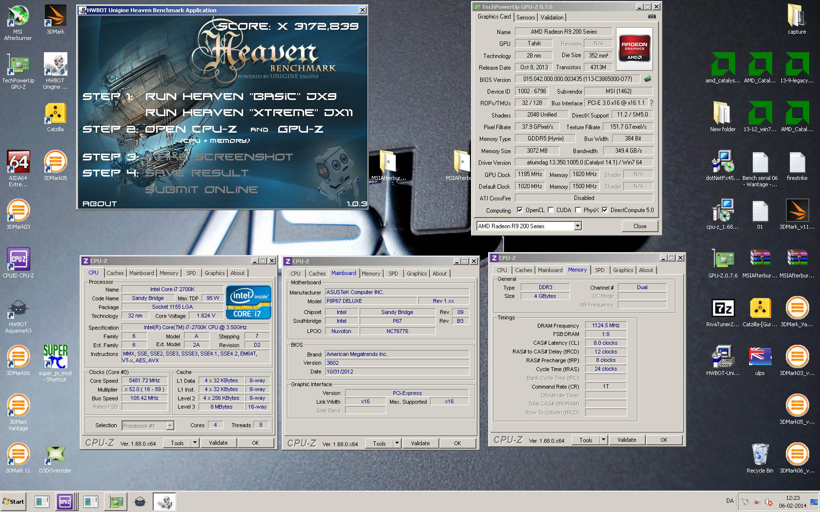Click the Start button
Image resolution: width=820 pixels, height=512 pixels.
13,501
